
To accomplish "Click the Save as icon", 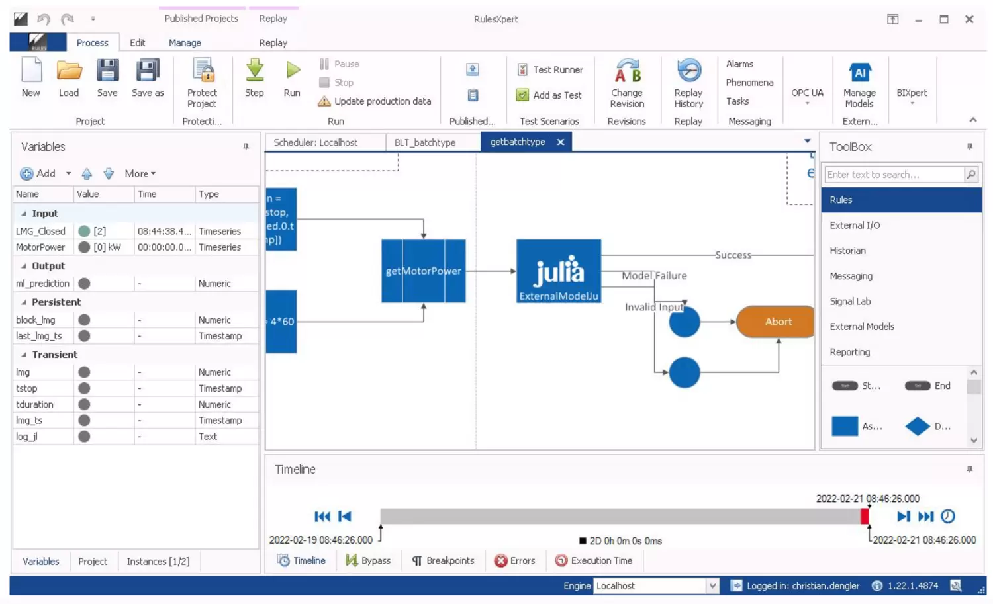I will point(148,70).
